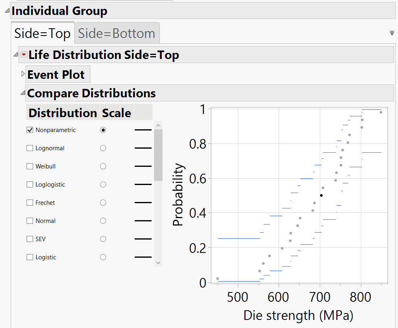Tick the Frechet distribution checkbox

pos(29,203)
